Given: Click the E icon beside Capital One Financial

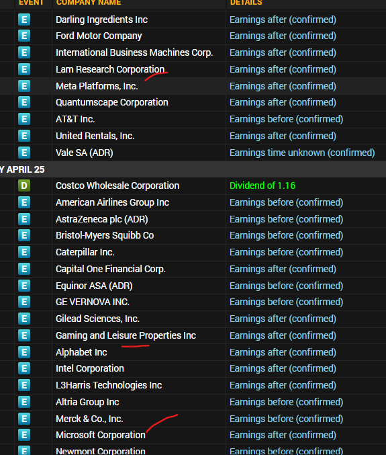Looking at the screenshot, I should [24, 269].
